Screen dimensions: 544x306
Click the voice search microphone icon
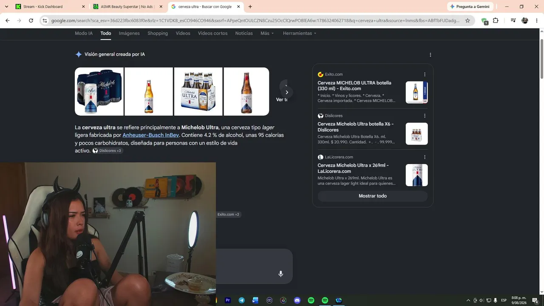click(280, 274)
